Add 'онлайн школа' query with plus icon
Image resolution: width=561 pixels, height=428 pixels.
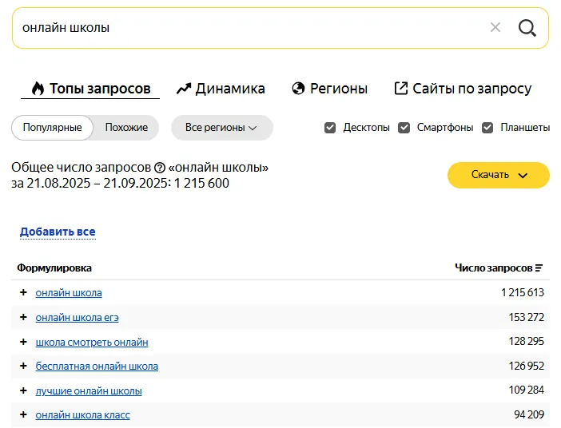click(x=23, y=293)
